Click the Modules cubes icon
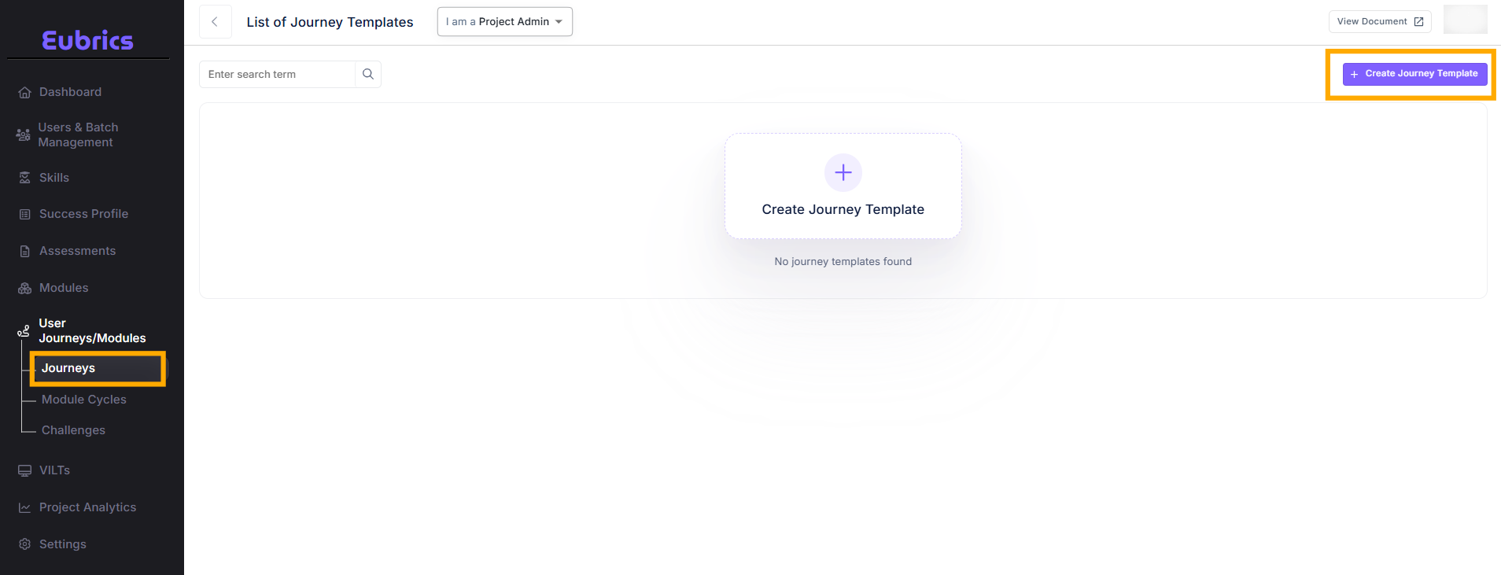 coord(24,288)
